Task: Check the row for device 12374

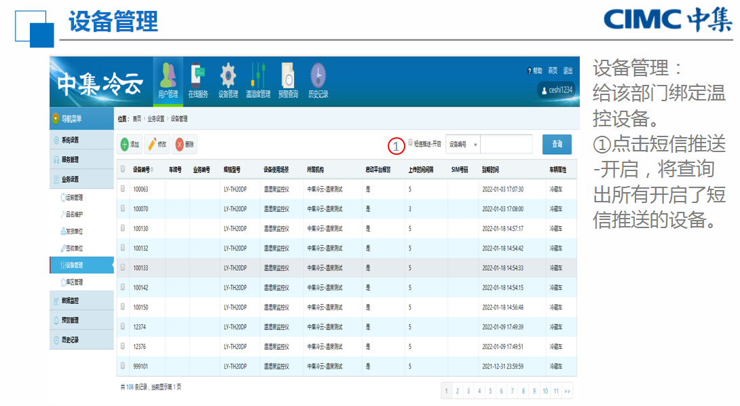Action: click(x=123, y=326)
